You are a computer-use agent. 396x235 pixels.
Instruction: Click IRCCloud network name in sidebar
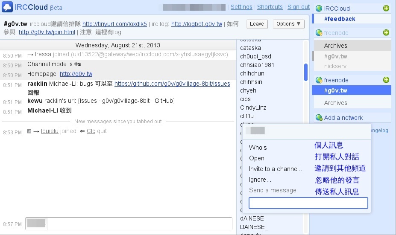(337, 9)
